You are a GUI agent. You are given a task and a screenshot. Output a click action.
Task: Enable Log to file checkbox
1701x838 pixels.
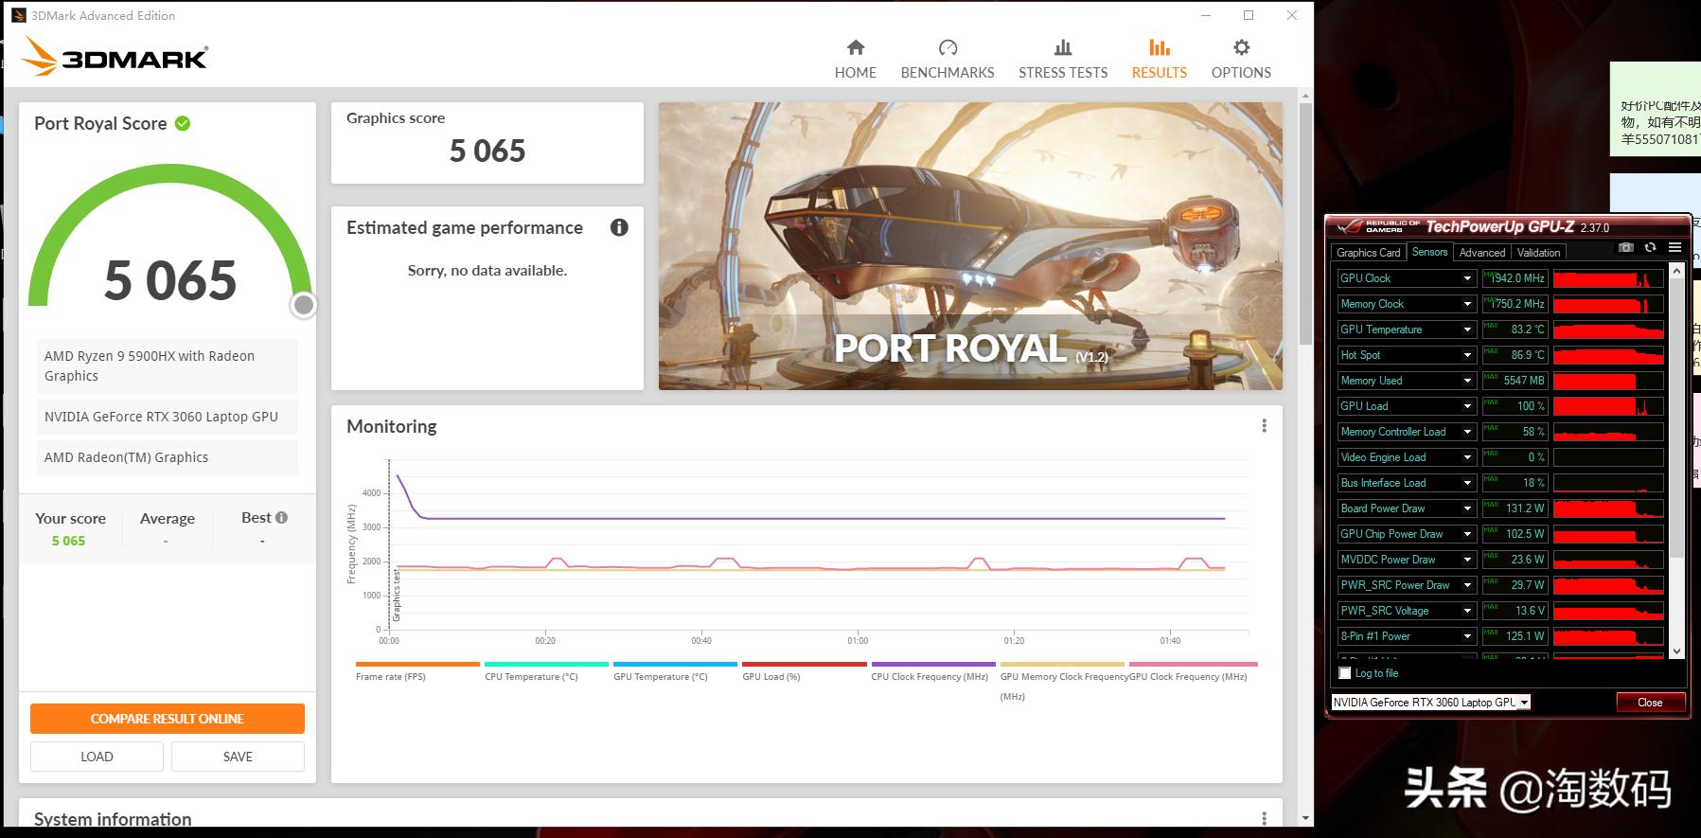pyautogui.click(x=1345, y=673)
